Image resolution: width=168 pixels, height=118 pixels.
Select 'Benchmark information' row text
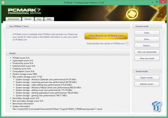23,104
